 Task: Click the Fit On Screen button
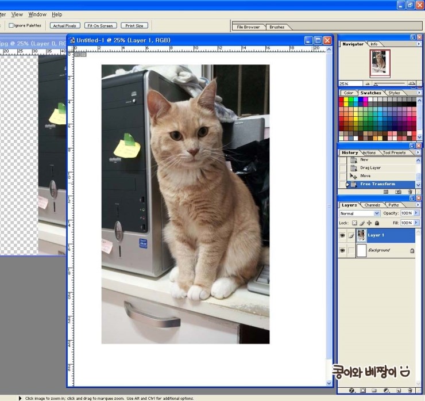101,25
